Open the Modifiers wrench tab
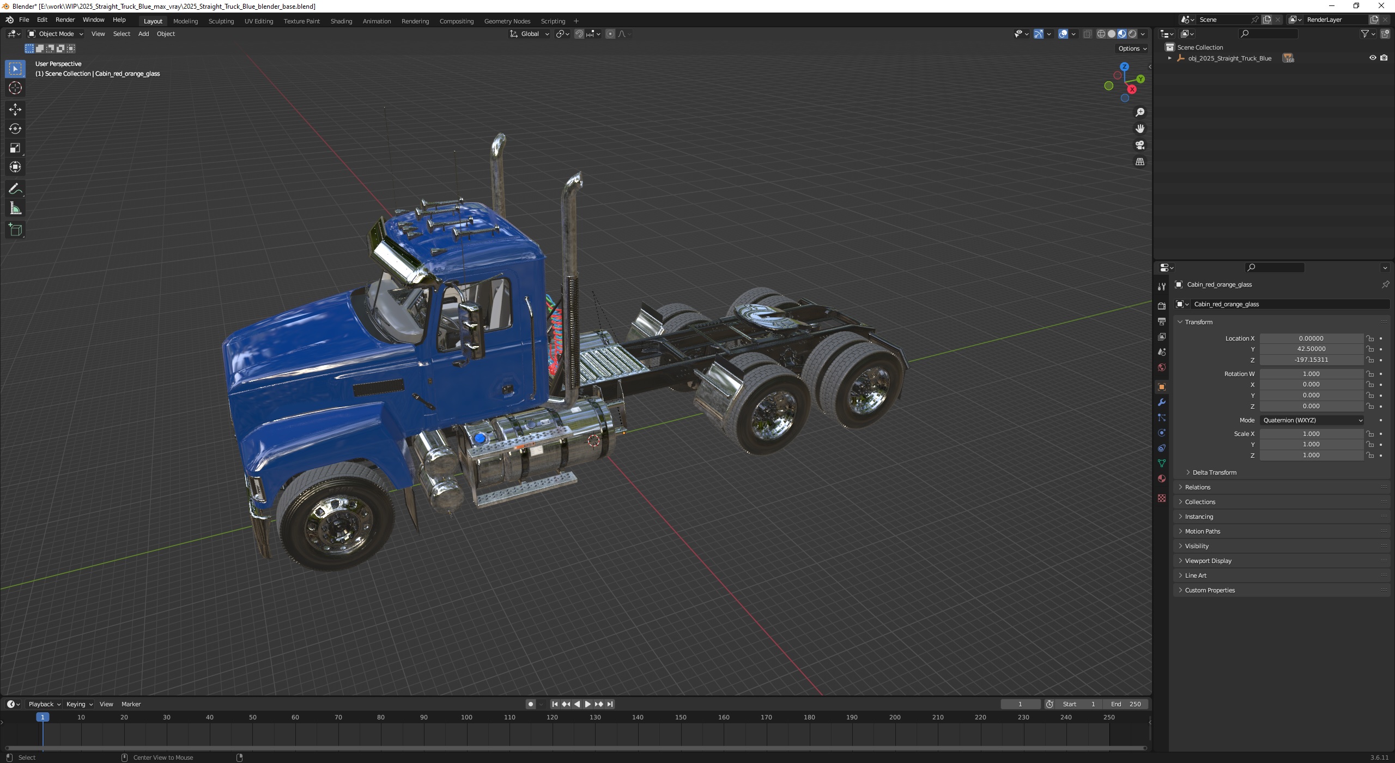This screenshot has height=763, width=1395. pyautogui.click(x=1162, y=402)
